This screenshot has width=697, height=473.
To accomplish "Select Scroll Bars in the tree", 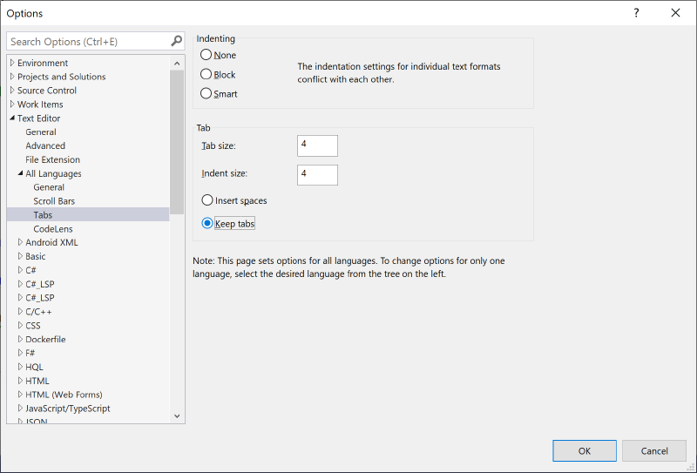I will (54, 201).
